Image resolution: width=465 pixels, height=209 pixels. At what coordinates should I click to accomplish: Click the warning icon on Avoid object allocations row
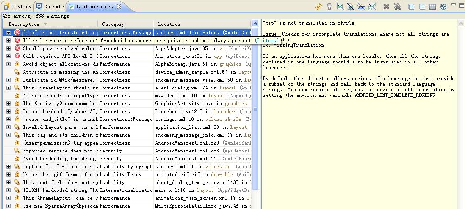coord(17,64)
